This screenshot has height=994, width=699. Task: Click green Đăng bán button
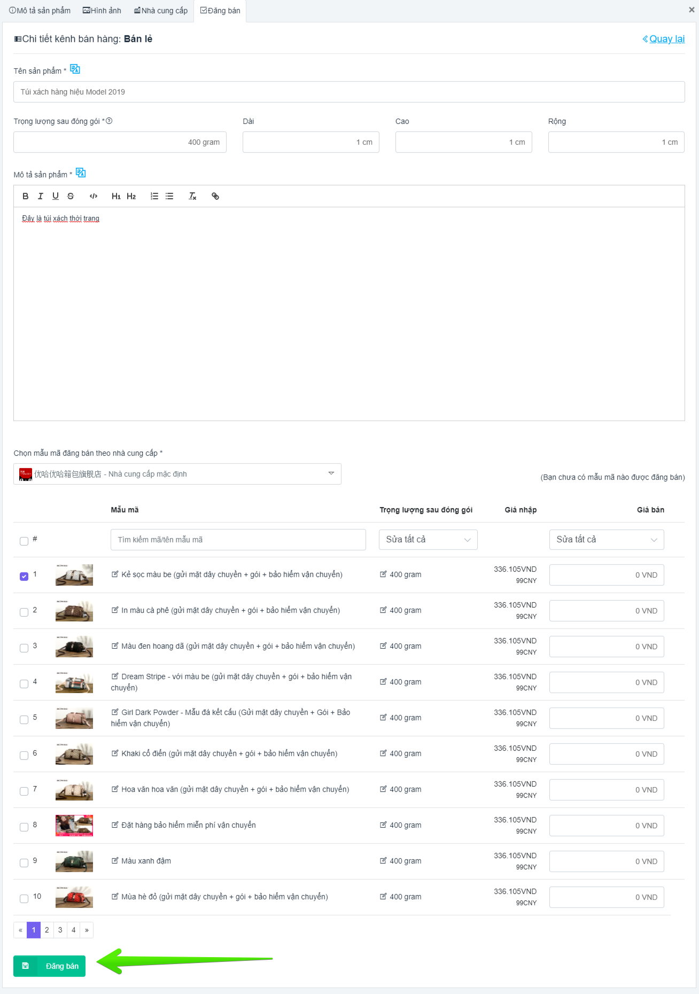coord(49,966)
